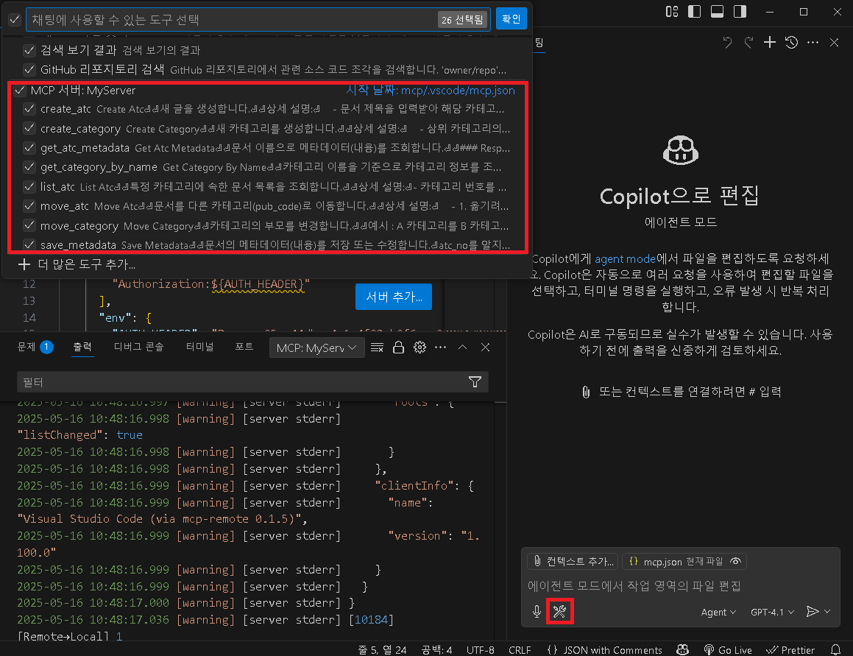Open more actions menu in output panel

441,348
